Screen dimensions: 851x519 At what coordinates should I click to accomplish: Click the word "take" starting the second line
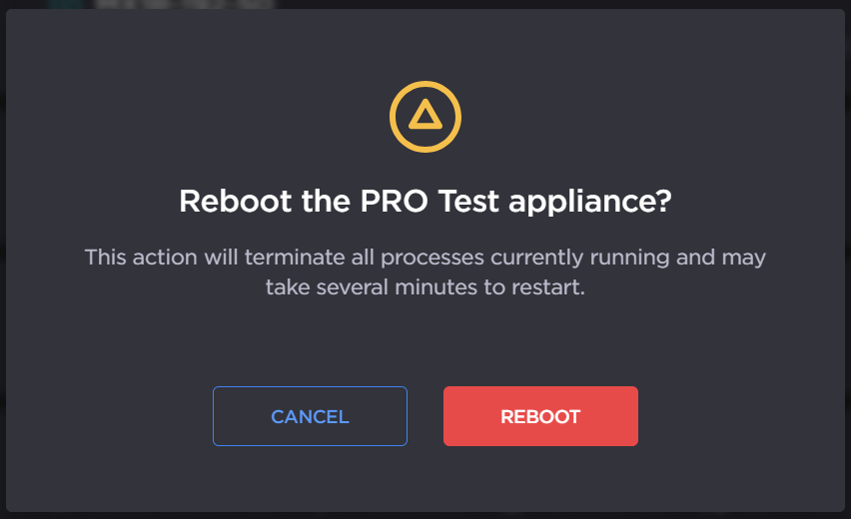pos(285,287)
